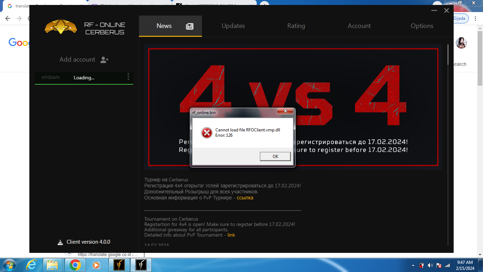Viewport: 483px width, 272px height.
Task: Click 'Tournament on Cerberus' news heading
Action: [x=171, y=219]
